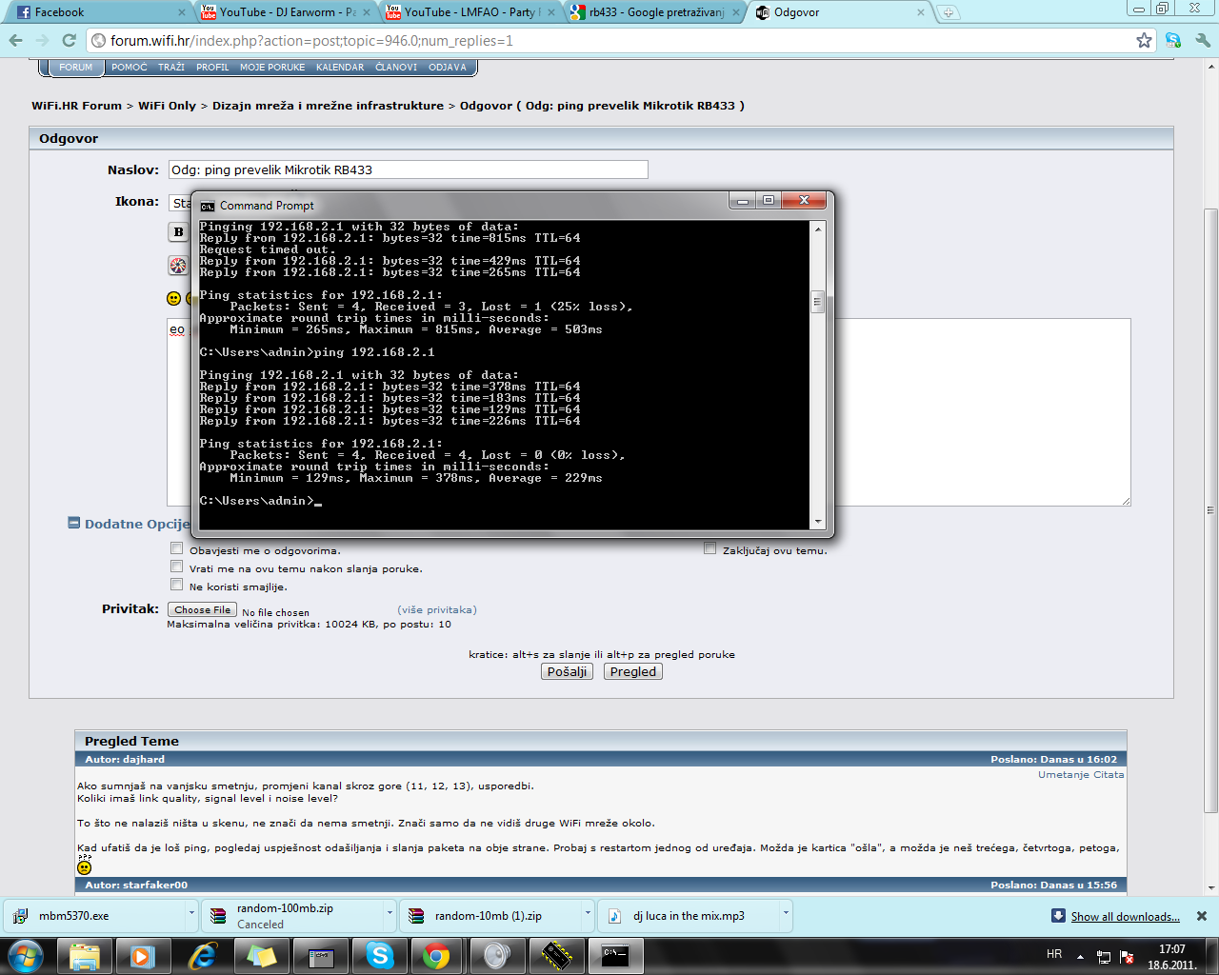
Task: Open the yellow sticky notes taskbar icon
Action: [261, 955]
